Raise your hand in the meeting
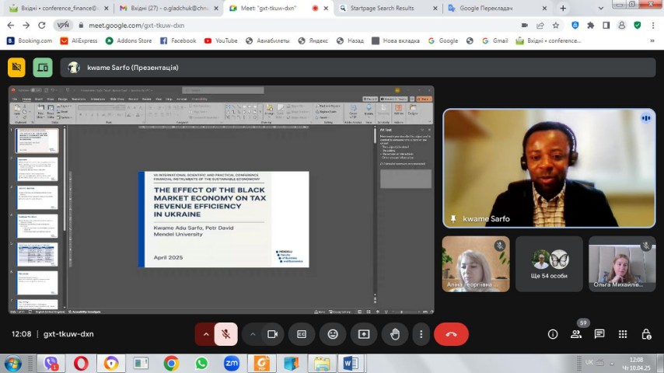This screenshot has width=664, height=373. pos(395,334)
